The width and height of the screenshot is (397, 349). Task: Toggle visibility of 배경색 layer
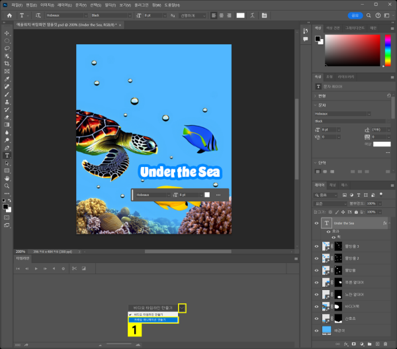tap(316, 329)
